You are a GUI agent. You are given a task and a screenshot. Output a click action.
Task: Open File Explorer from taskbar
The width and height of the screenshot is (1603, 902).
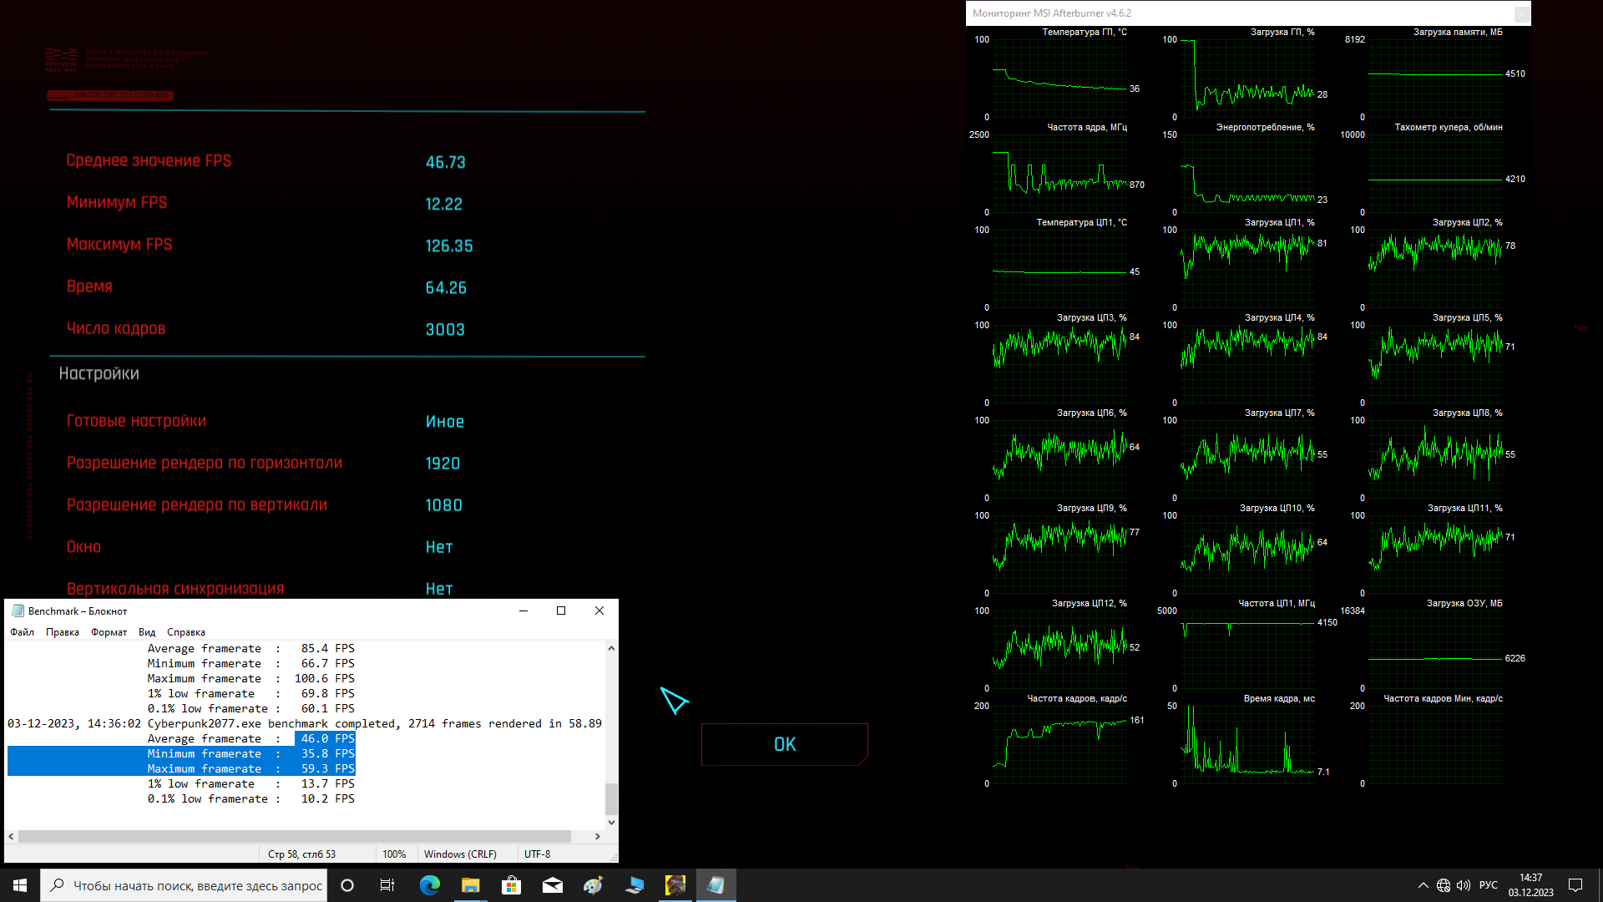(470, 885)
